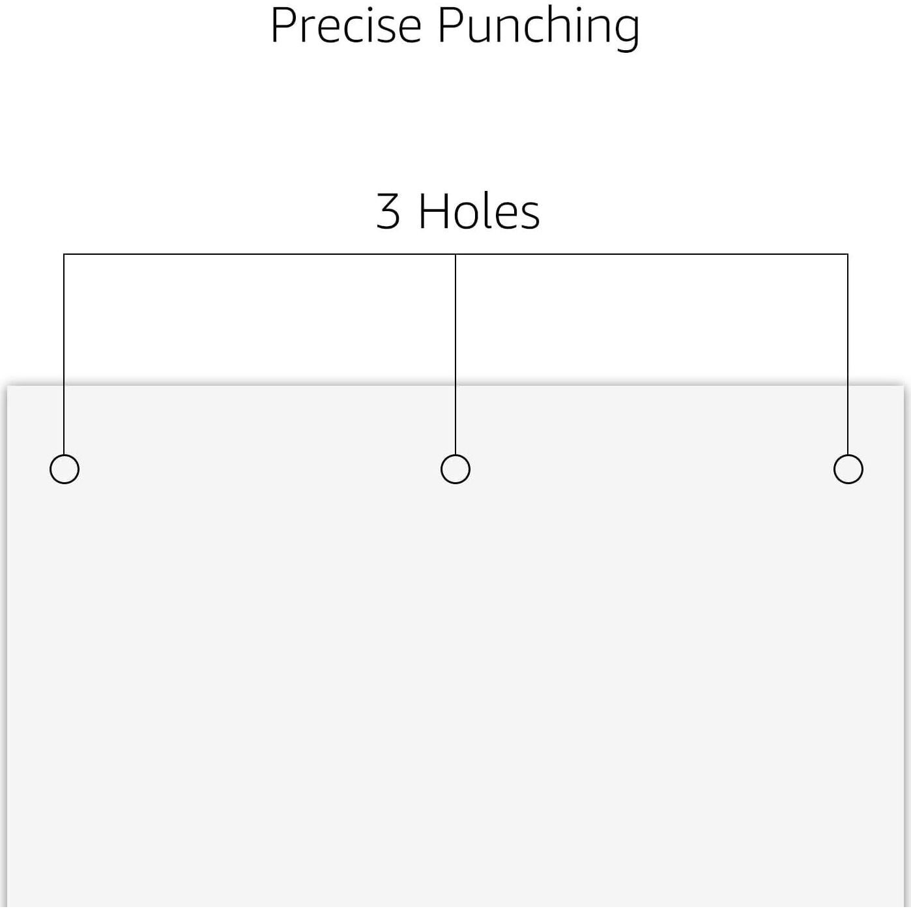Click the left vertical callout line

pyautogui.click(x=64, y=352)
